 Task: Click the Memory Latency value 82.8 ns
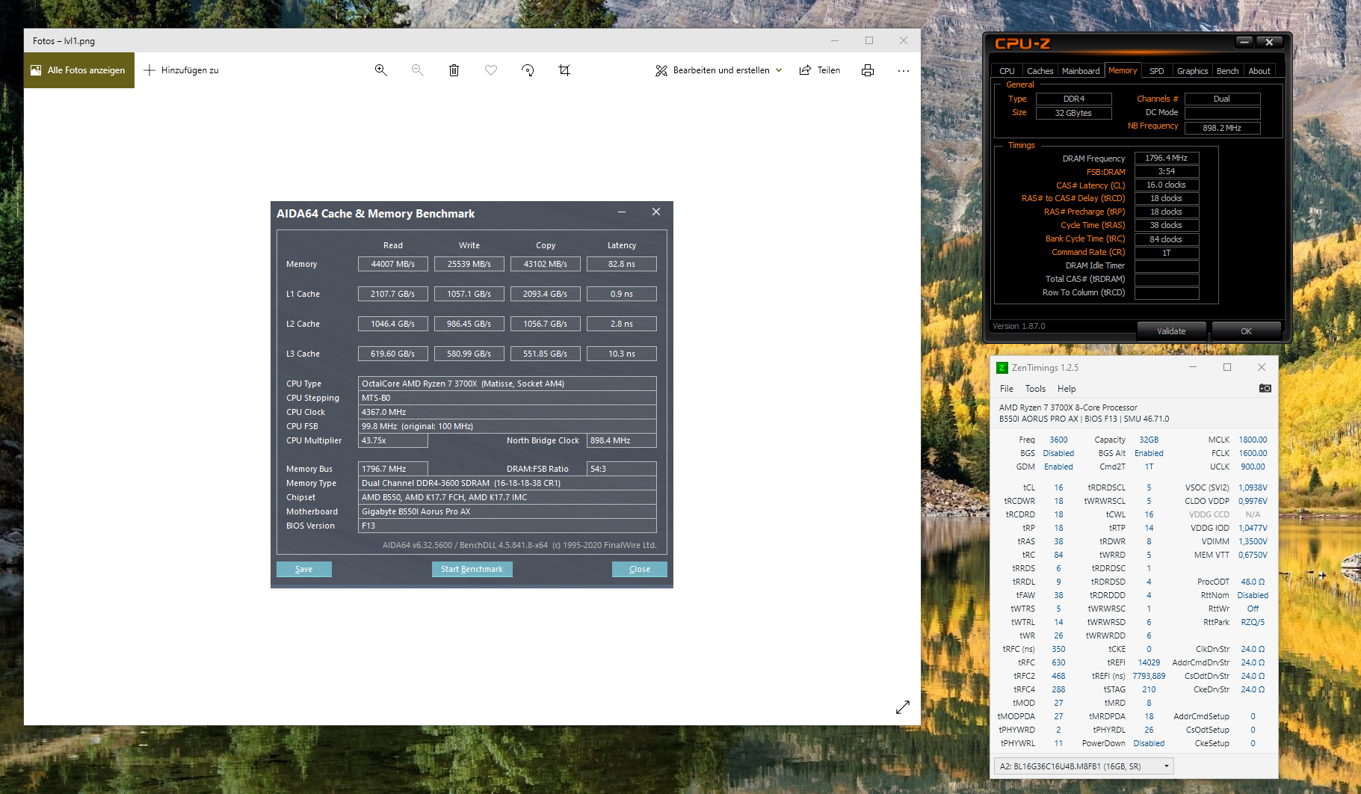click(622, 264)
